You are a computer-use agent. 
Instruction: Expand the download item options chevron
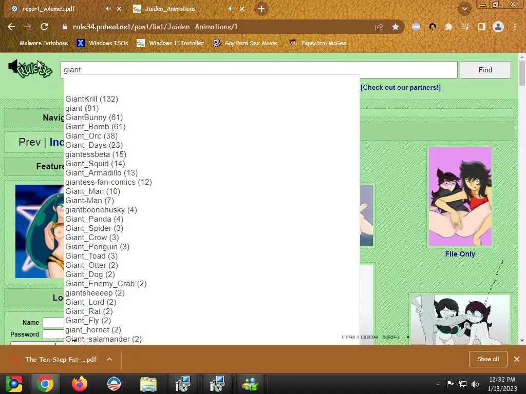109,359
